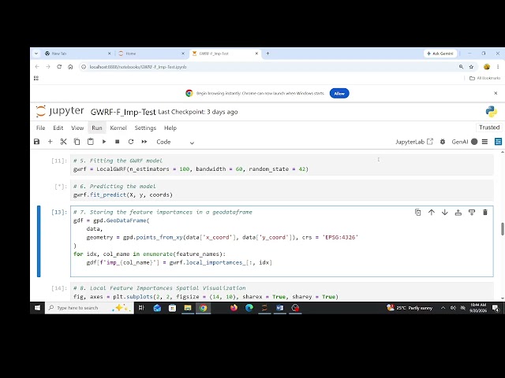The width and height of the screenshot is (505, 378).
Task: Open Firefox from the taskbar
Action: click(x=234, y=308)
